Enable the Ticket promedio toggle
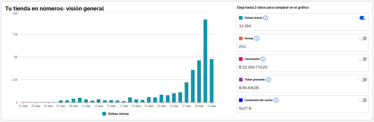This screenshot has width=374, height=122. 363,80
